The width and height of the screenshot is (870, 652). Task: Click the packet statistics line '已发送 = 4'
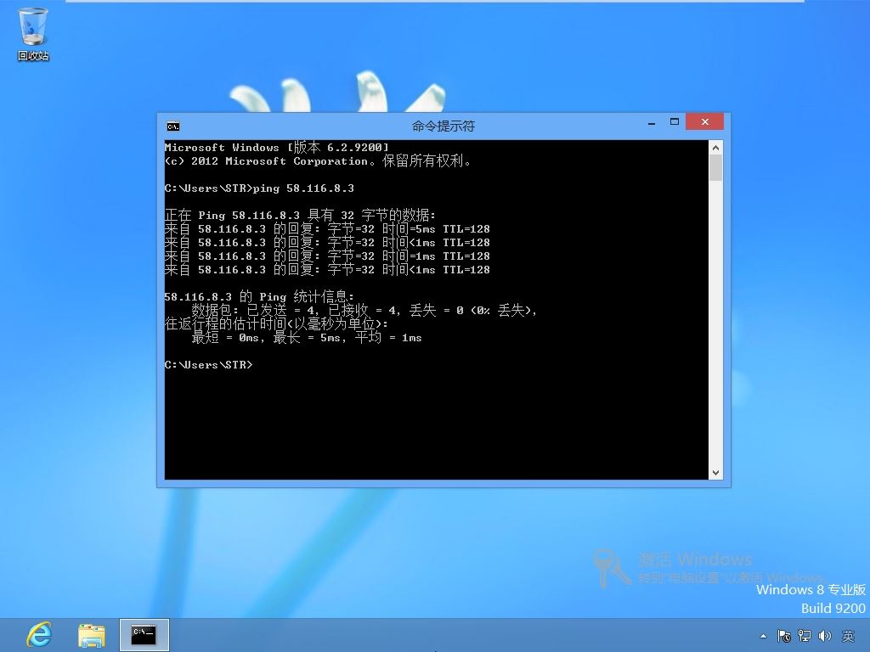364,311
